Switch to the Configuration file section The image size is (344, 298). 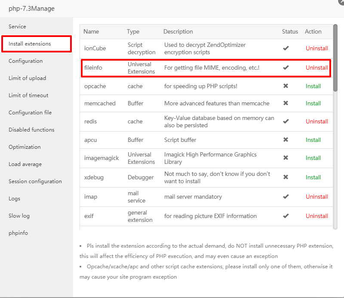tap(30, 113)
